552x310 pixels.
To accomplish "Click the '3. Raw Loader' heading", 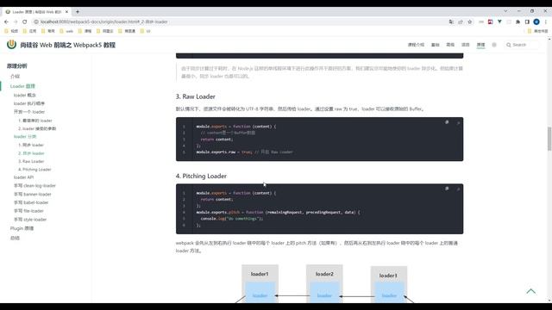I will click(196, 96).
